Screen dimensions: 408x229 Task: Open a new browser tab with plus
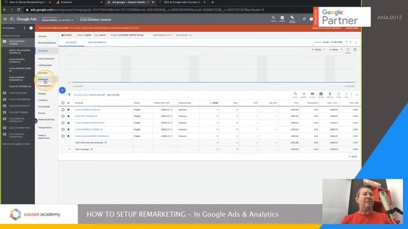click(212, 2)
